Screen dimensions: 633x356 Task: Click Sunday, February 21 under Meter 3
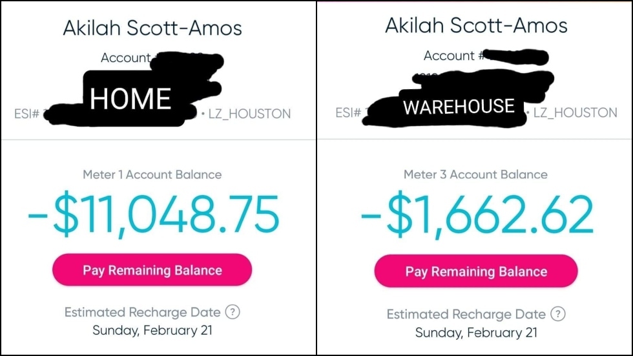coord(476,333)
